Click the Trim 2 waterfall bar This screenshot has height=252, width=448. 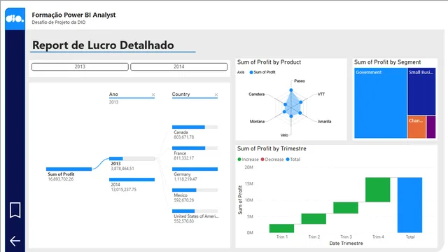[314, 219]
